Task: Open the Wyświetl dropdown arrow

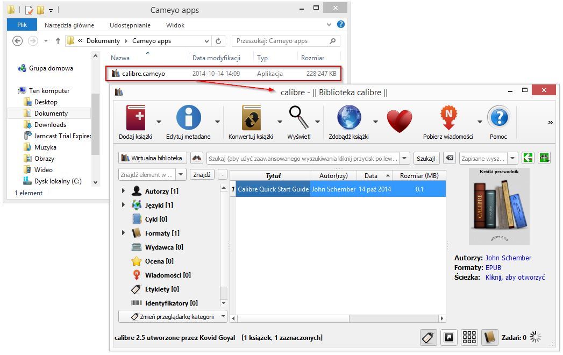Action: tap(317, 122)
